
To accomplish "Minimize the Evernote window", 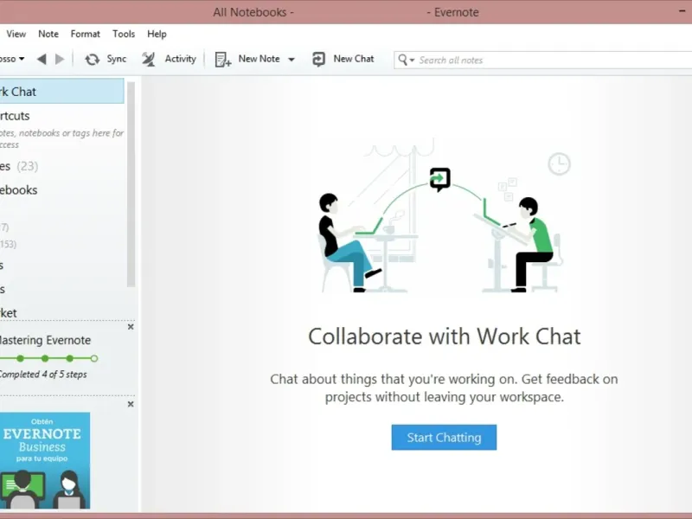I will [682, 10].
